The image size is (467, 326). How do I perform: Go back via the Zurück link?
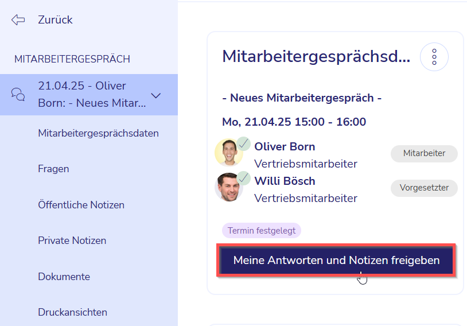click(55, 20)
